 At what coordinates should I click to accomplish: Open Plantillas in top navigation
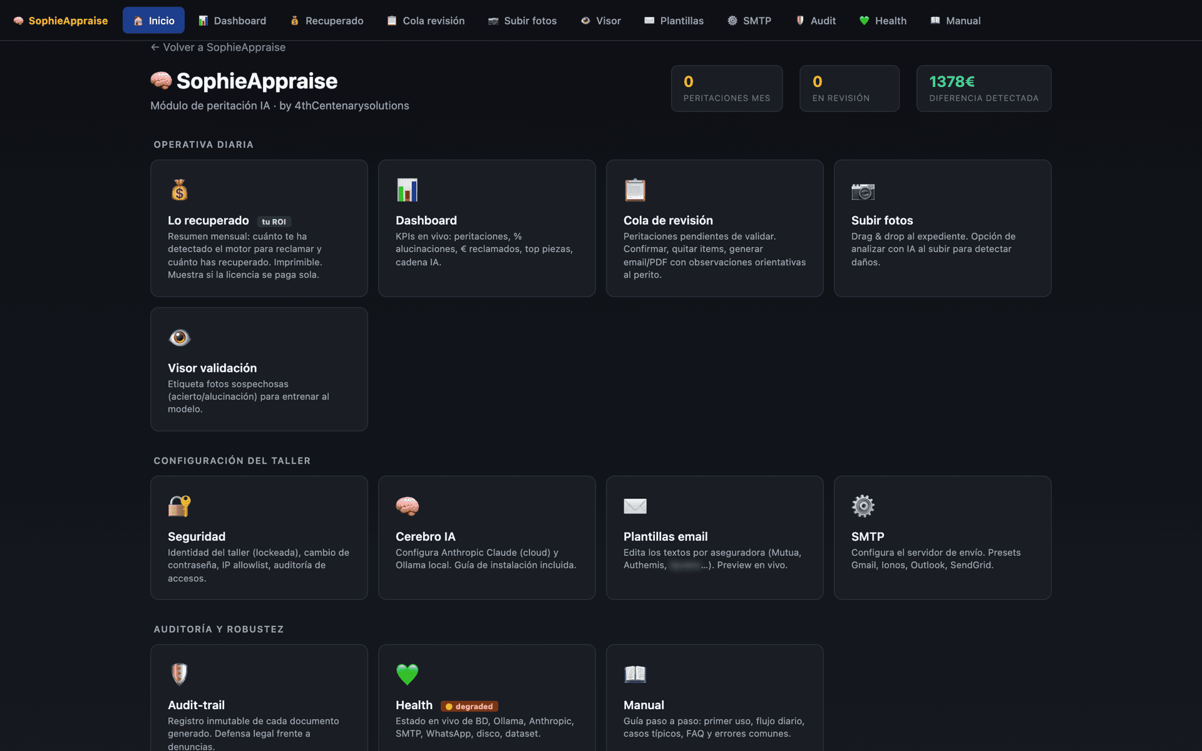674,21
